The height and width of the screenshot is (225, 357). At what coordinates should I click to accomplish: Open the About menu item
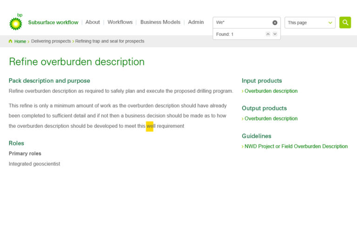(x=93, y=22)
